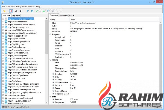Viewport: 164px width, 110px height.
Task: Select the Overview tab
Action: coord(54,15)
